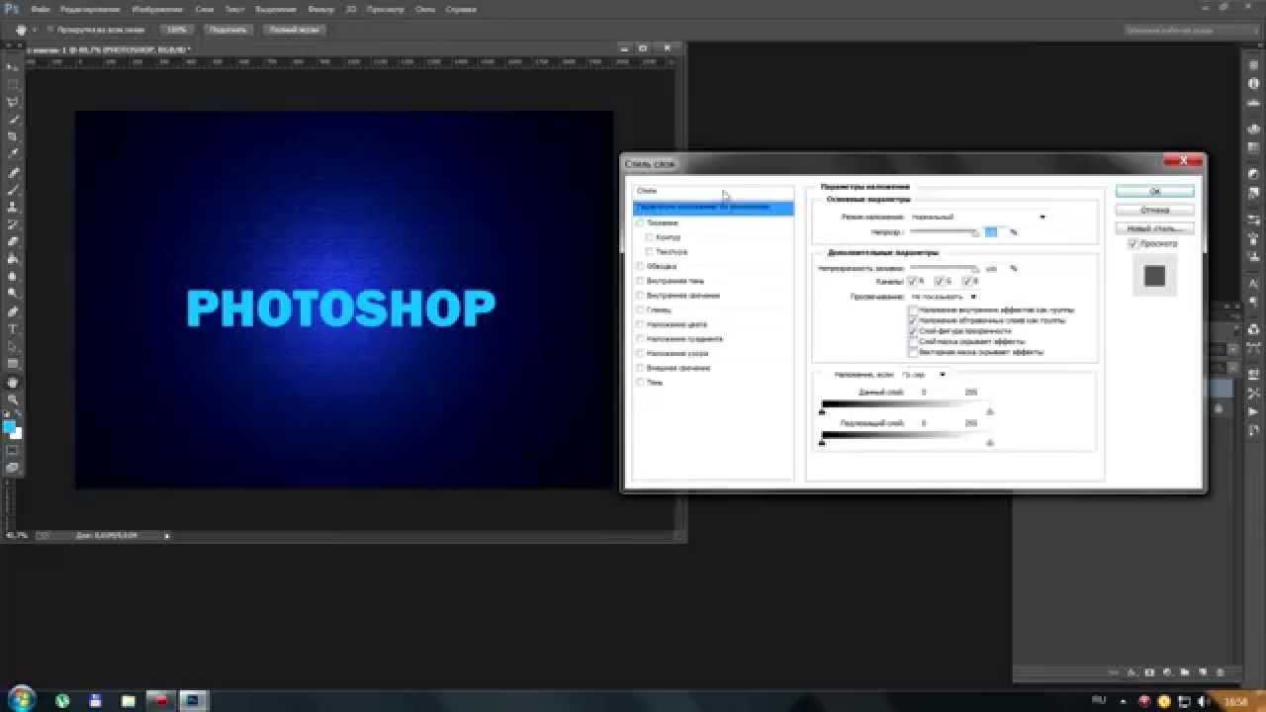1266x712 pixels.
Task: Open the Файл menu
Action: tap(40, 9)
